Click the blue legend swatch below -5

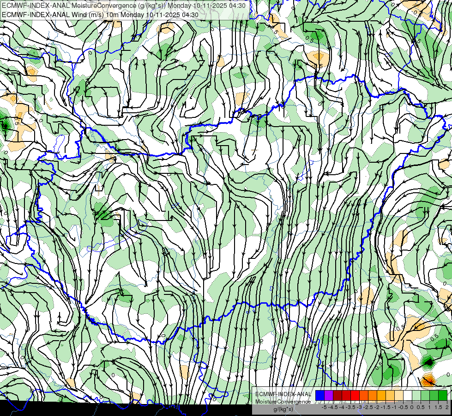[x=320, y=395]
